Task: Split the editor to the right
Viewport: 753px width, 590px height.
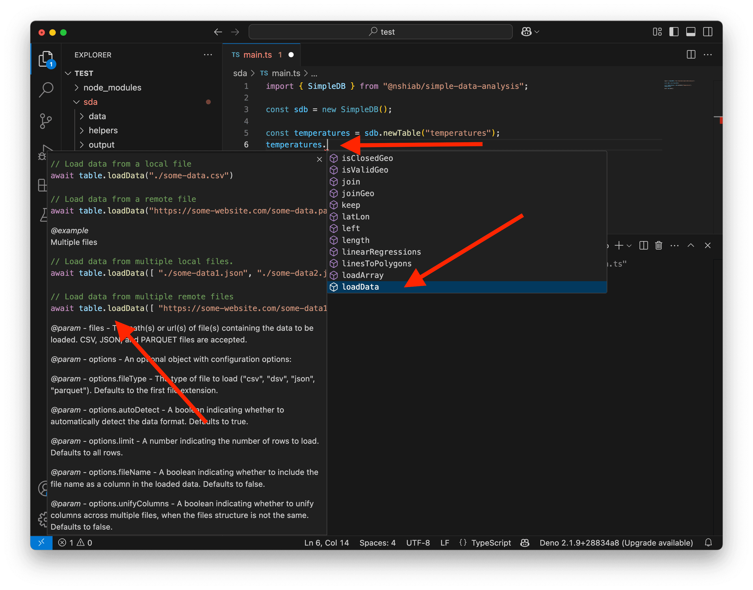Action: 691,54
